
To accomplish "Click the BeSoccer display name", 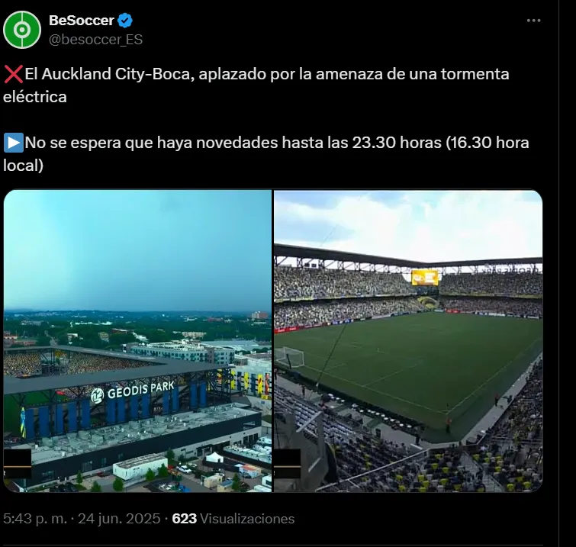I will [x=81, y=21].
